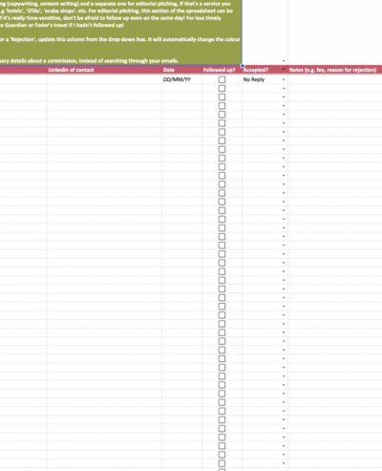Tick the Followed up checkbox beside DD/MM/YY
Viewport: 382px width, 471px height.
point(222,79)
